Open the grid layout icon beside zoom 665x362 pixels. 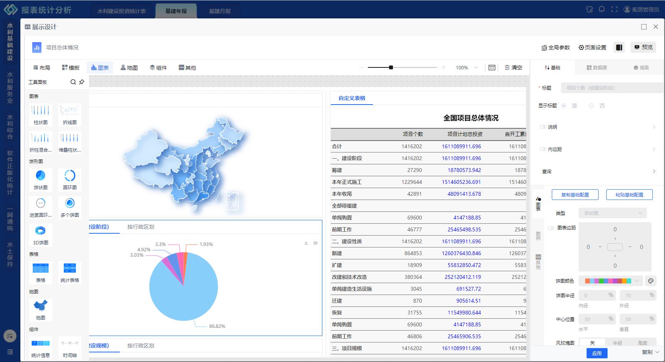click(492, 67)
